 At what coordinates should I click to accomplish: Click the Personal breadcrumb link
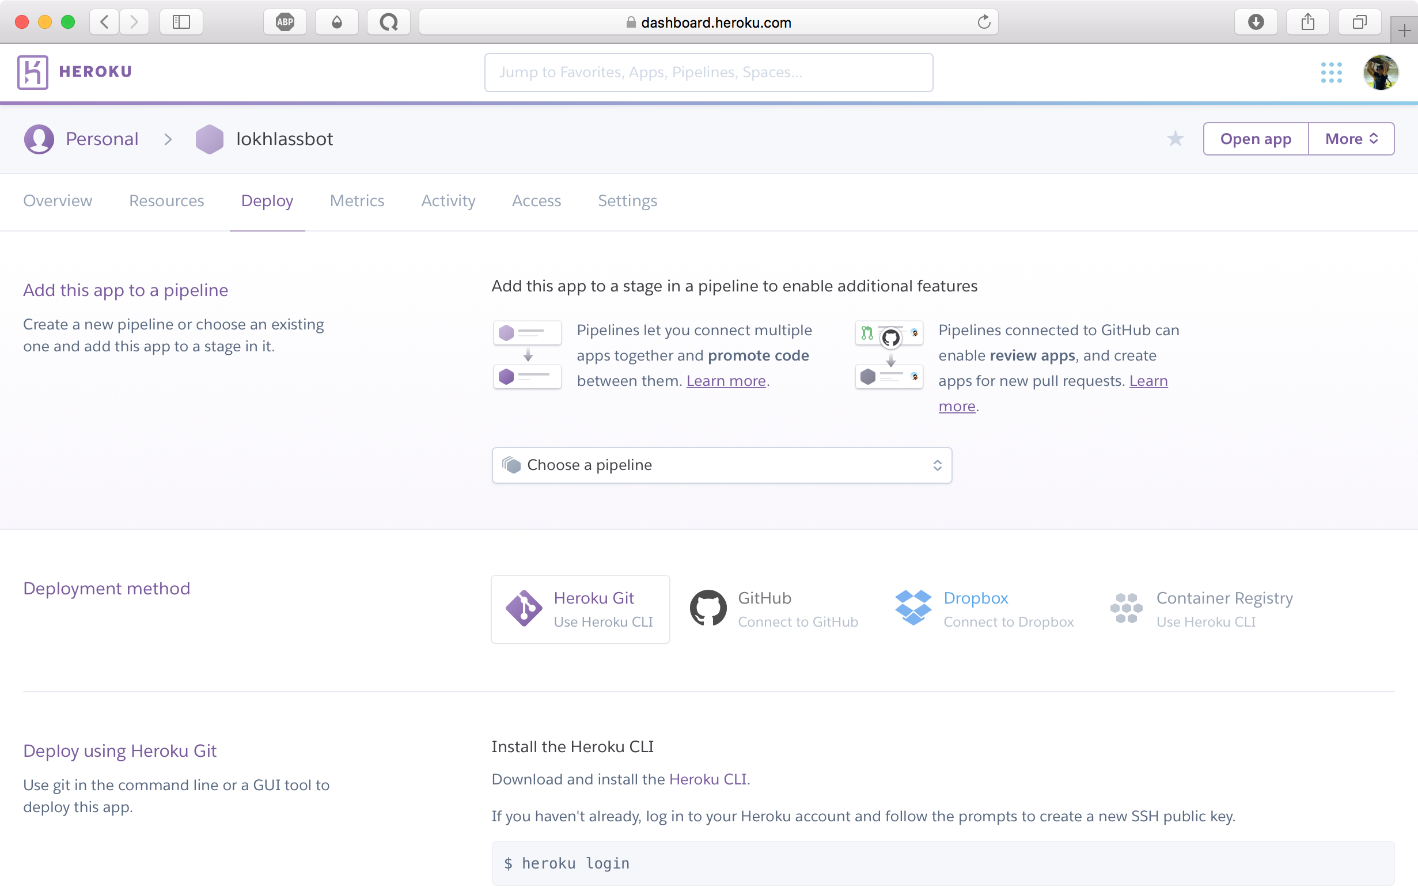tap(102, 139)
